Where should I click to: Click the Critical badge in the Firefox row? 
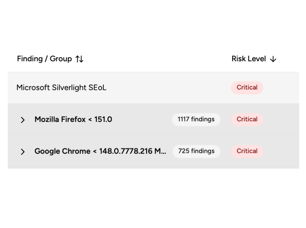coord(247,119)
